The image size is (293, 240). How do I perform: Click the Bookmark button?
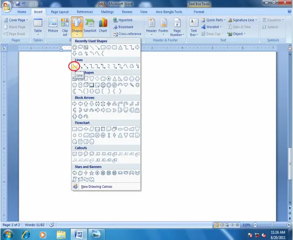[123, 27]
